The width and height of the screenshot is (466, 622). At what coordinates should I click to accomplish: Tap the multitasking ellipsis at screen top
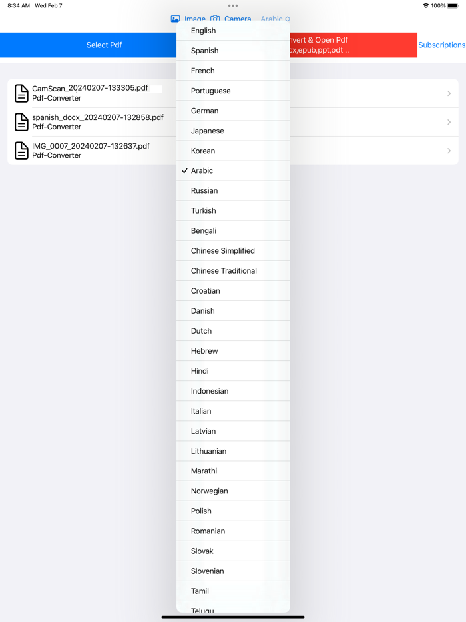[233, 5]
